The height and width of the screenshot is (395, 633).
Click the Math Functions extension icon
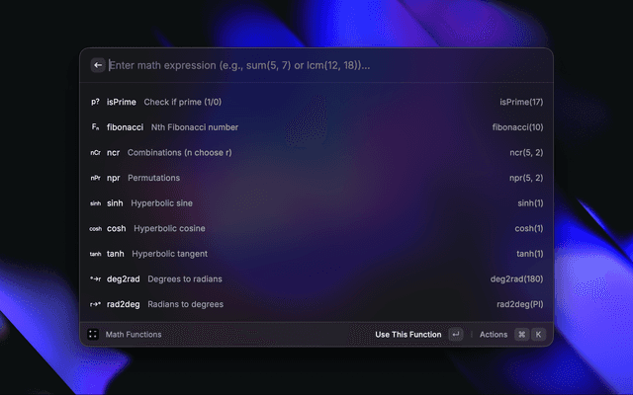93,335
